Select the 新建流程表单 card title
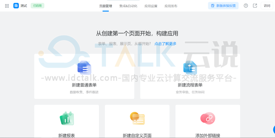 coord(190,85)
